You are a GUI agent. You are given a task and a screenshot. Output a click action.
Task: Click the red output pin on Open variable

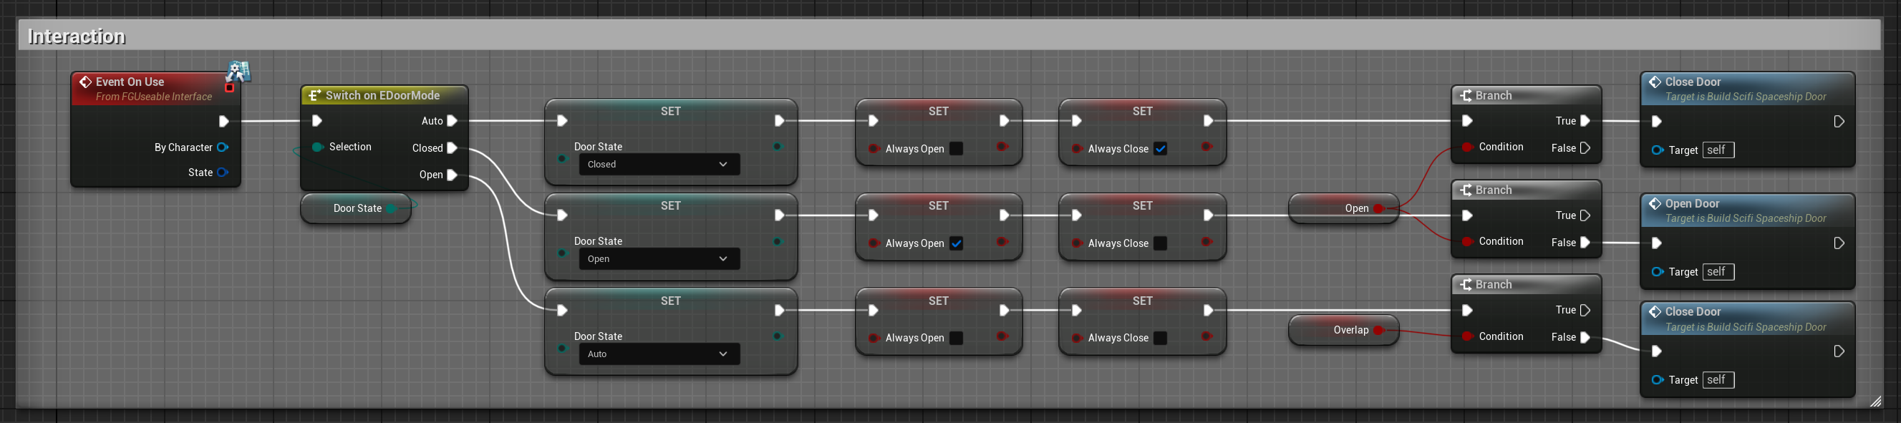1378,209
